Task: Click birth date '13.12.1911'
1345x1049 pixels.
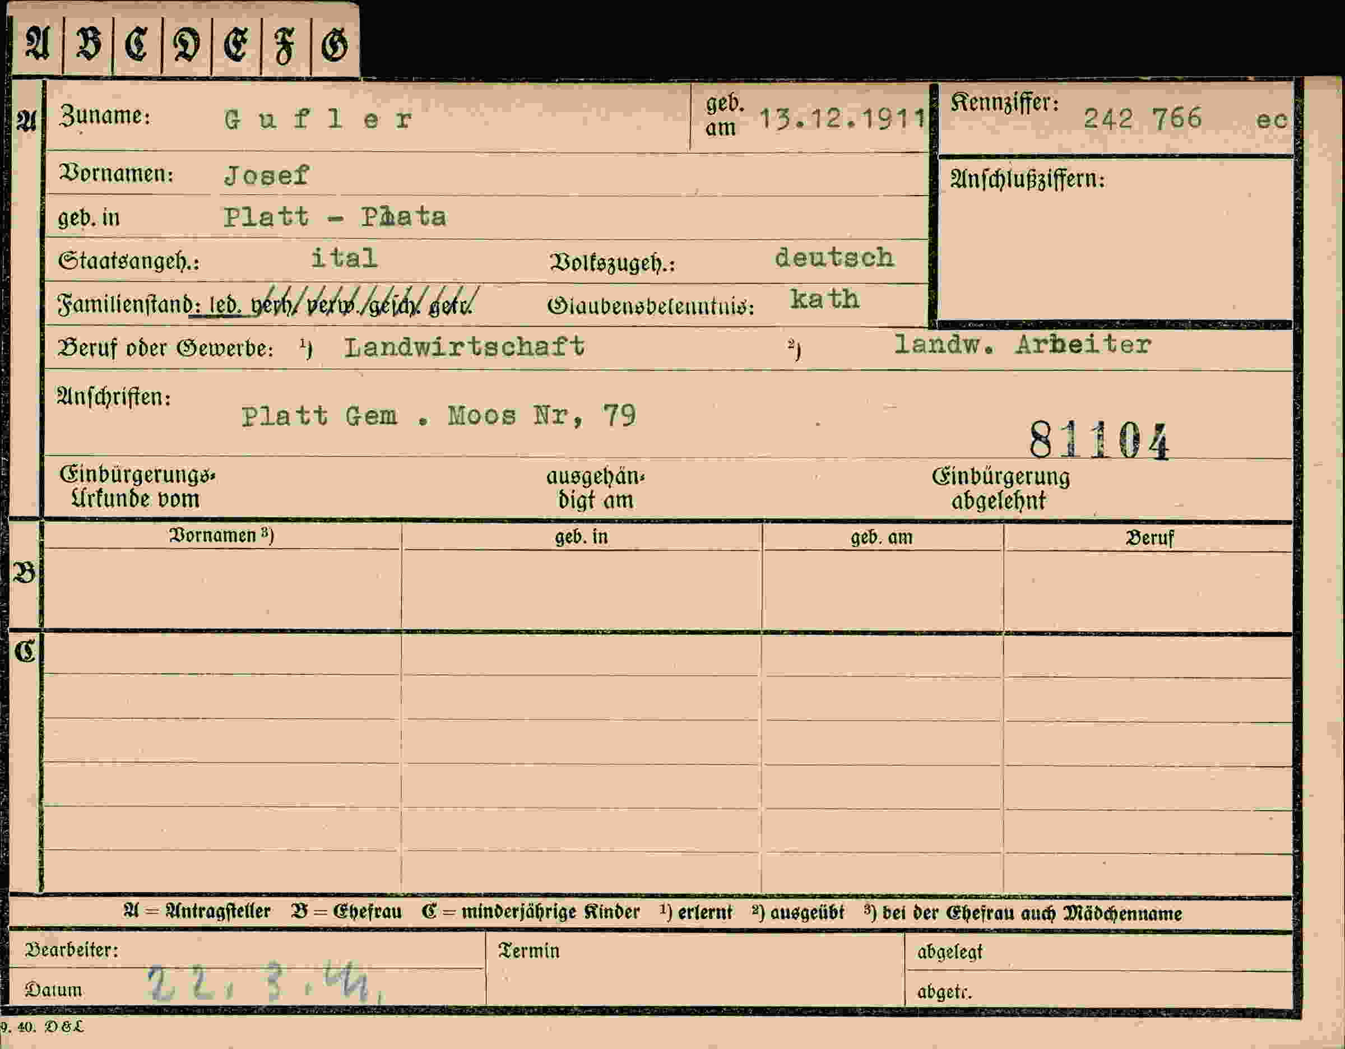Action: [842, 118]
